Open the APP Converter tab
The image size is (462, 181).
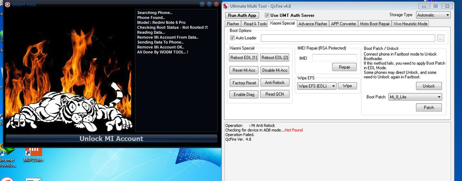coord(344,24)
